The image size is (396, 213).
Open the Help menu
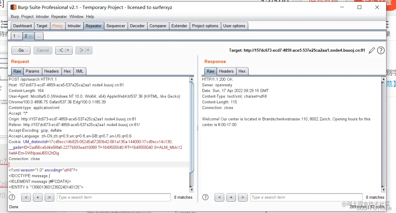click(x=90, y=16)
